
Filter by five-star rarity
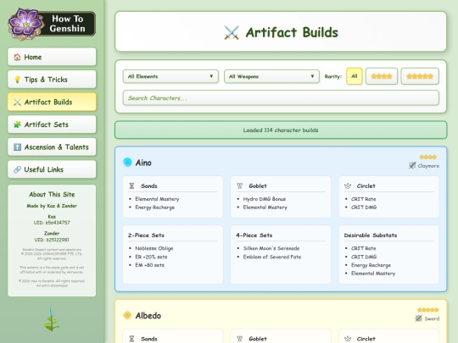420,76
